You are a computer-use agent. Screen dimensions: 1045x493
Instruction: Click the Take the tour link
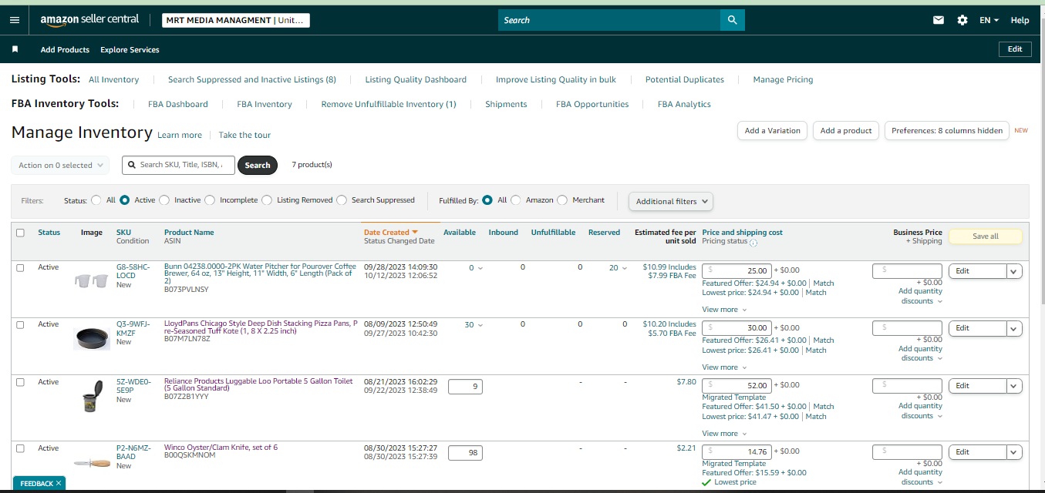[x=244, y=135]
